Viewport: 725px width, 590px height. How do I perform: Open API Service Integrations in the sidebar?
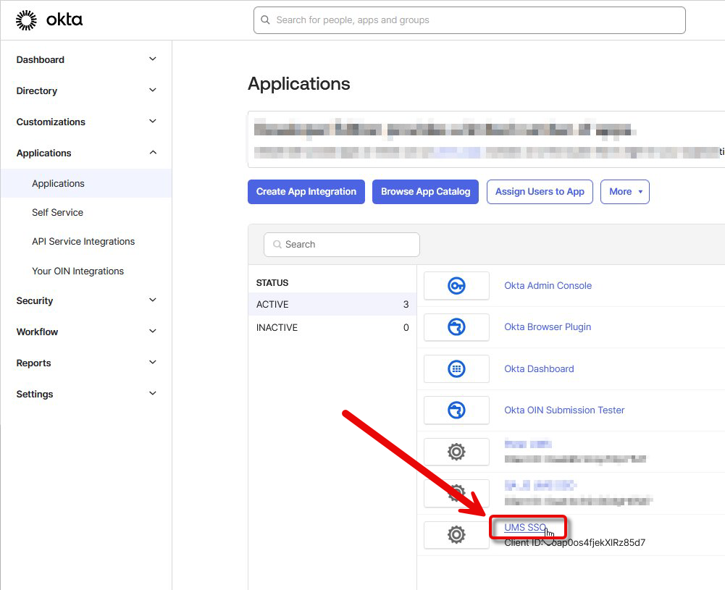tap(83, 242)
